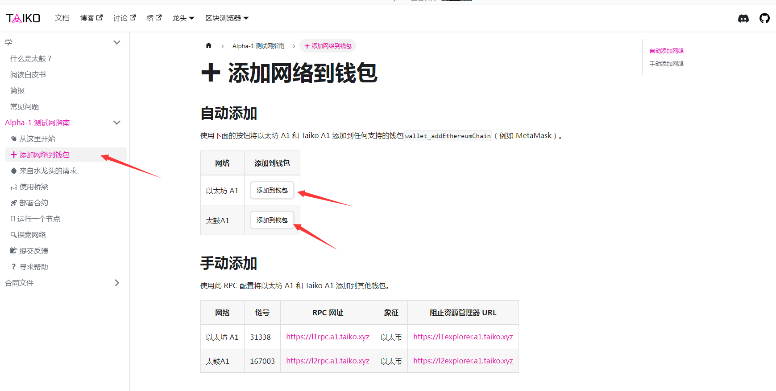The height and width of the screenshot is (391, 776).
Task: Click the TAIKO logo
Action: [23, 18]
